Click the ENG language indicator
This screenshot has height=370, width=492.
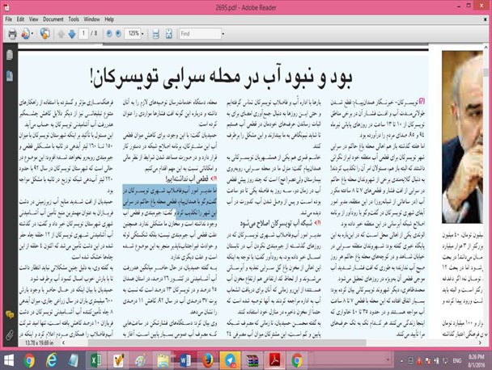pyautogui.click(x=457, y=361)
